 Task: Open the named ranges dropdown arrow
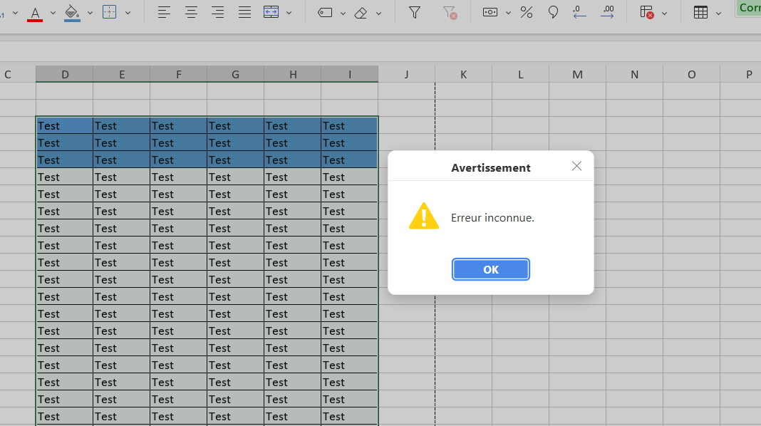(343, 13)
